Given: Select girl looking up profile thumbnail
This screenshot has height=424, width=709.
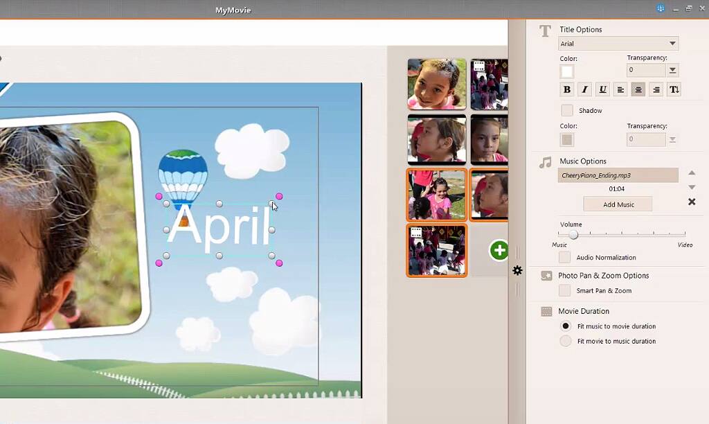Looking at the screenshot, I should coord(436,139).
